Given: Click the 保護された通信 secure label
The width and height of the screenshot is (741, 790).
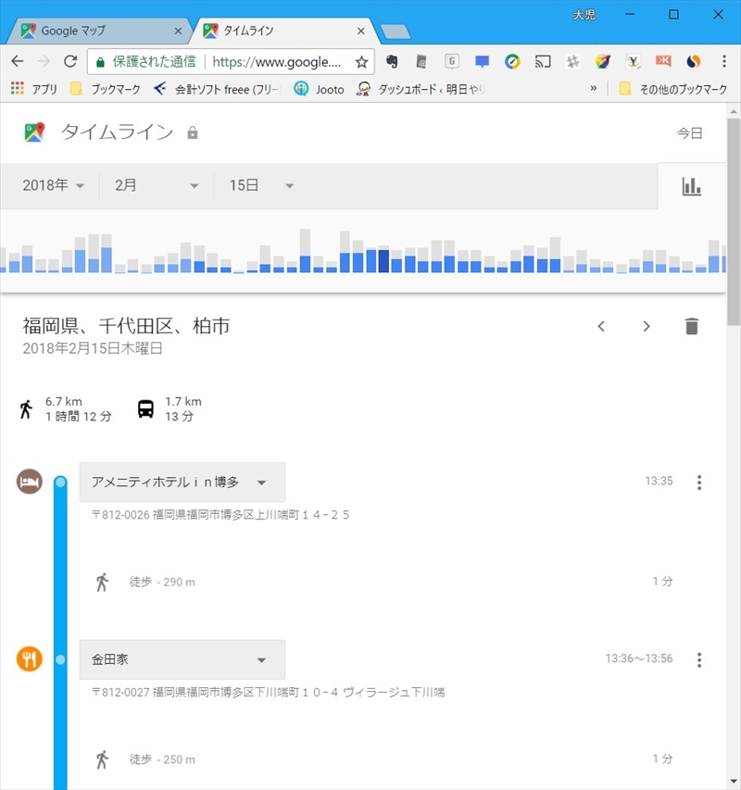Looking at the screenshot, I should click(x=154, y=61).
